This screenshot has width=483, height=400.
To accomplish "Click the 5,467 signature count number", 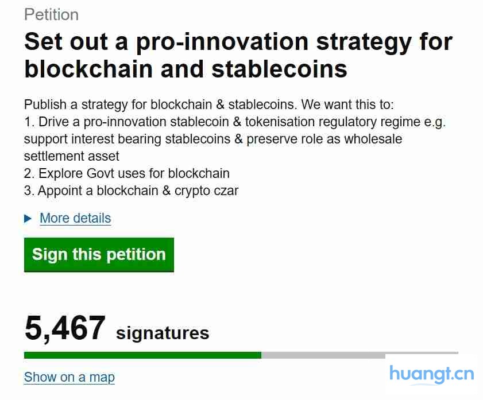I will (x=65, y=329).
